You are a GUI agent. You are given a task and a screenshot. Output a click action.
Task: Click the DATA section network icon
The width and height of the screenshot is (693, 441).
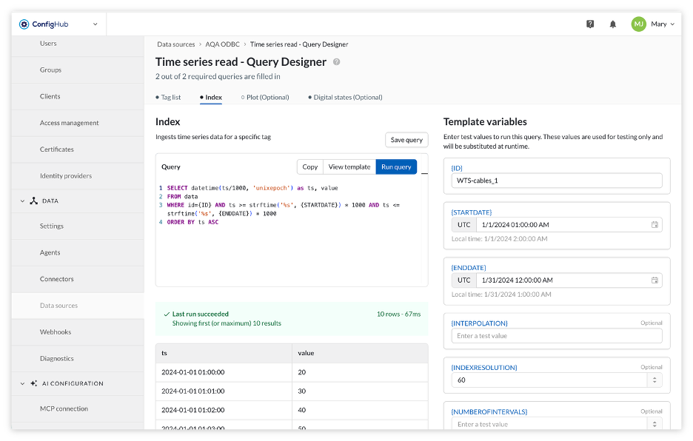tap(33, 201)
